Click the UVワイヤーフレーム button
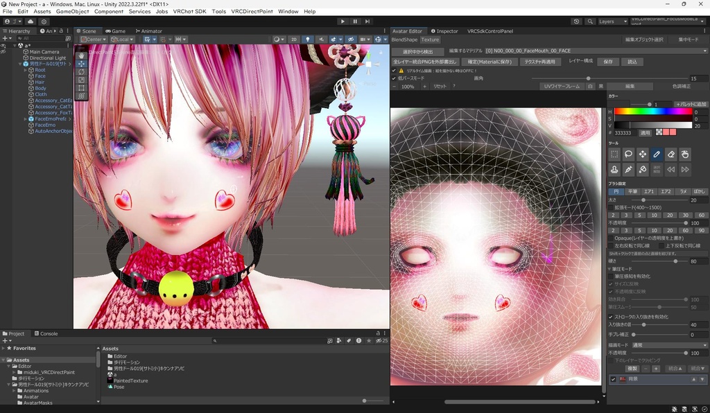710x413 pixels. point(562,86)
